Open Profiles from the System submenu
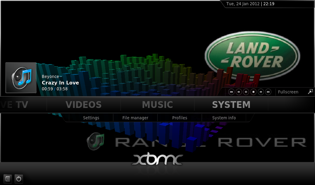The image size is (315, 185). (180, 118)
